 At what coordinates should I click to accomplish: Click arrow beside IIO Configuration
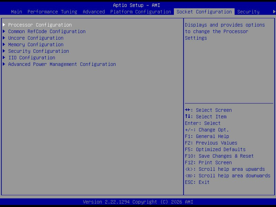click(4, 58)
